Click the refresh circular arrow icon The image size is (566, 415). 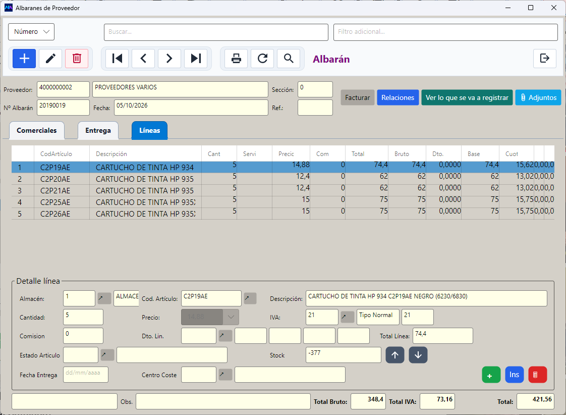point(262,59)
